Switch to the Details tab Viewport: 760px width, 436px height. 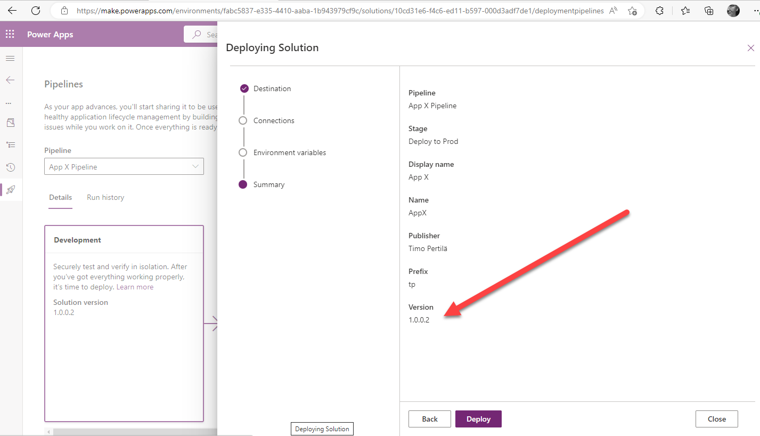click(x=60, y=197)
